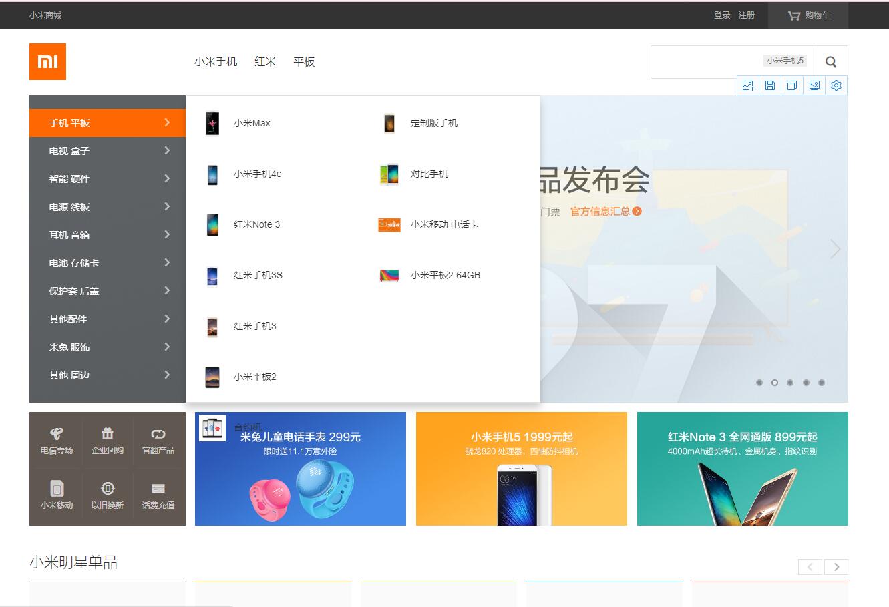Click the 小米Max phone thumbnail
The image size is (889, 607).
pos(212,124)
